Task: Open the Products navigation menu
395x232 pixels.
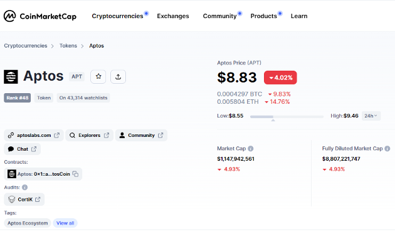Action: pyautogui.click(x=263, y=16)
